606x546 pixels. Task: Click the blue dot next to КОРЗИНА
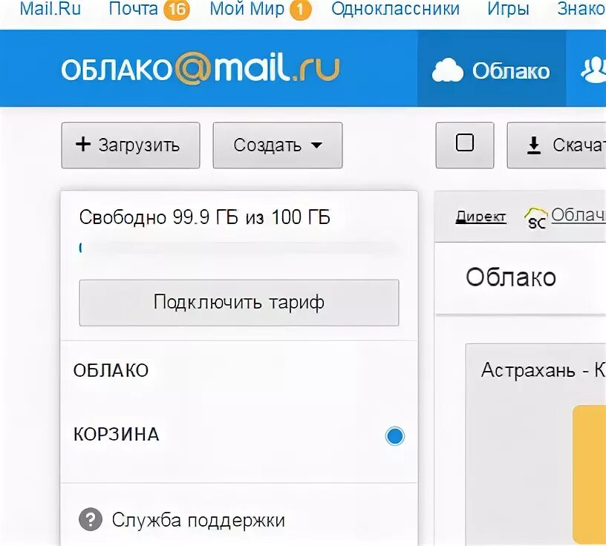coord(394,436)
